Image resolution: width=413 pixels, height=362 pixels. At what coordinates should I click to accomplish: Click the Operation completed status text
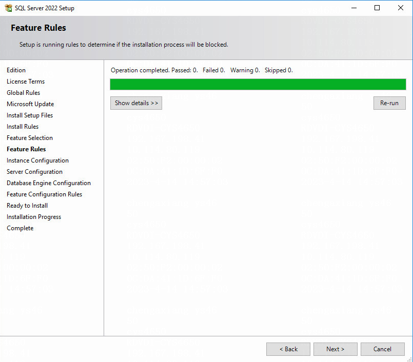point(202,70)
